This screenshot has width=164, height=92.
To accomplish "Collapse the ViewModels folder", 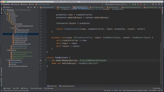I will 11,24.
